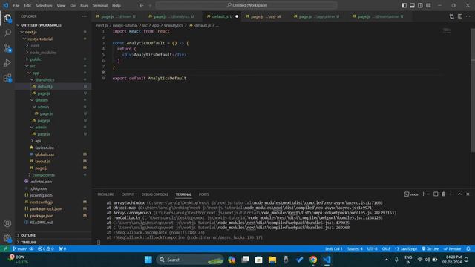The width and height of the screenshot is (475, 267).
Task: Open Customize Layout button
Action: [x=429, y=5]
